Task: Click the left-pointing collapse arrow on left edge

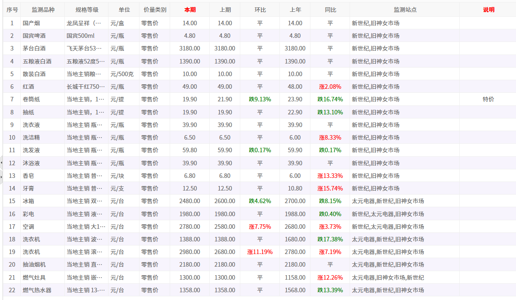Action: click(x=1, y=162)
